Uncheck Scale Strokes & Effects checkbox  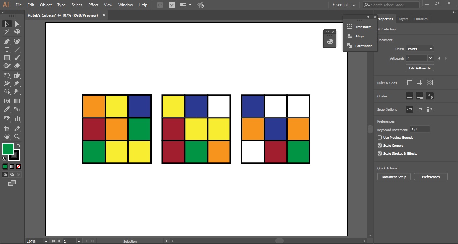(380, 153)
